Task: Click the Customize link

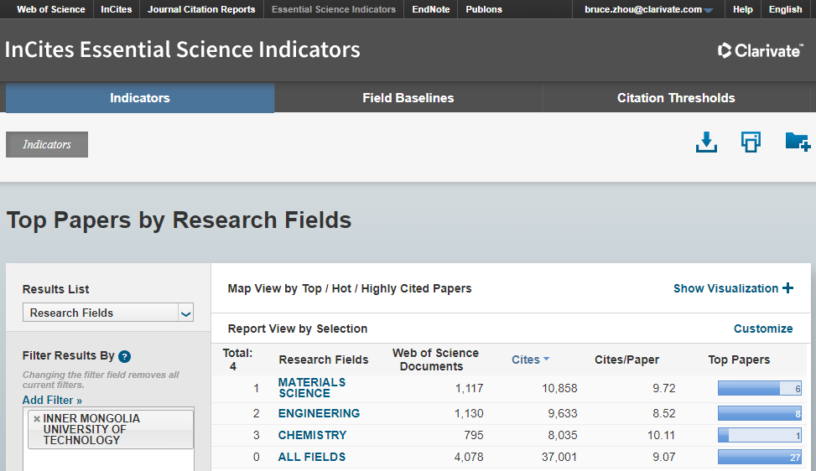Action: (762, 329)
